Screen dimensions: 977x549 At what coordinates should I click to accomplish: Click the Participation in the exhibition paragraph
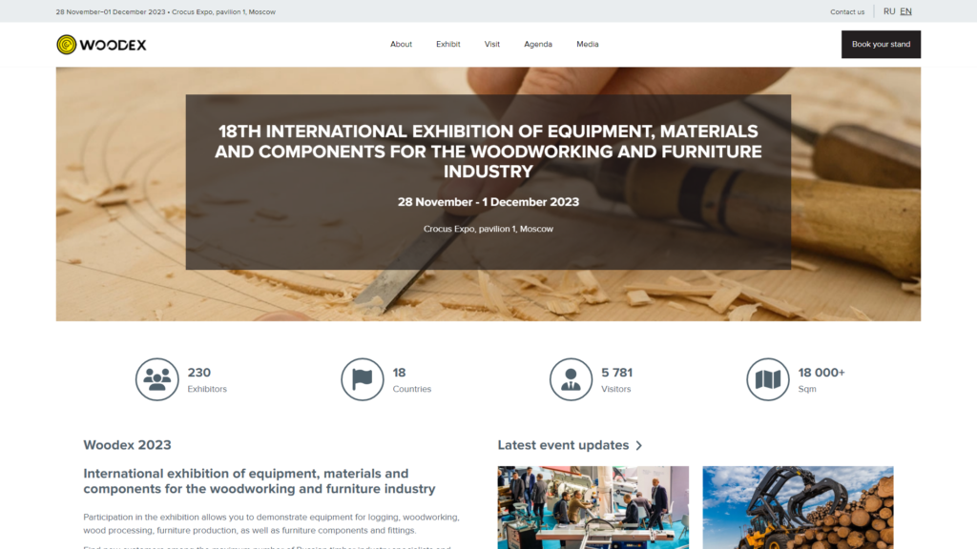271,523
